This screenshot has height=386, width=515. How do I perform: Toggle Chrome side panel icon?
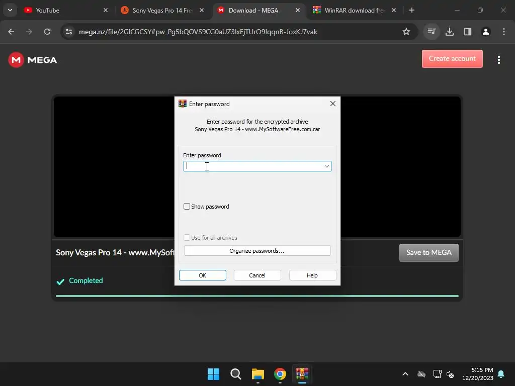[468, 32]
